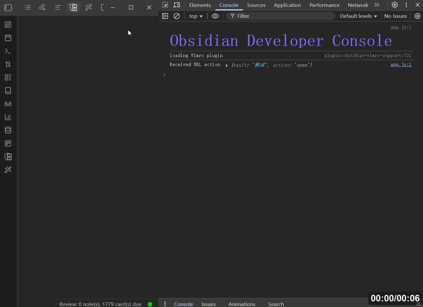Clear the console with the ban icon

pyautogui.click(x=176, y=16)
